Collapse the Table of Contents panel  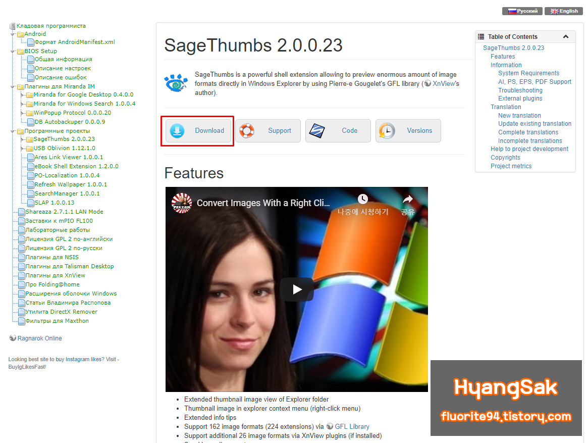566,37
